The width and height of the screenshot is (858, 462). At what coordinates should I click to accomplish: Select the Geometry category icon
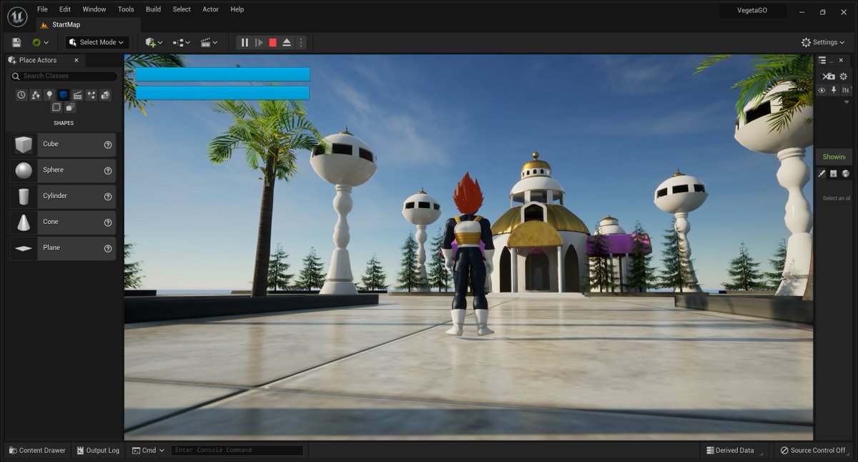[105, 94]
